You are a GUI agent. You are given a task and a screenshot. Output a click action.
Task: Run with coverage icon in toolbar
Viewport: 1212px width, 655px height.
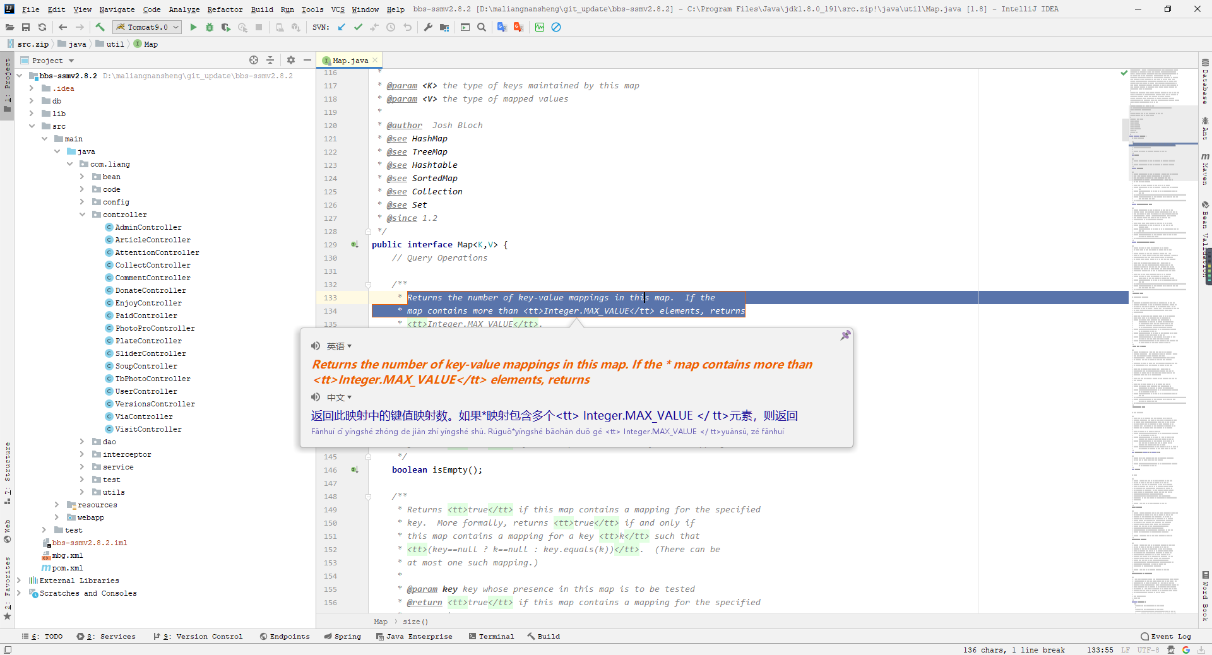tap(226, 27)
